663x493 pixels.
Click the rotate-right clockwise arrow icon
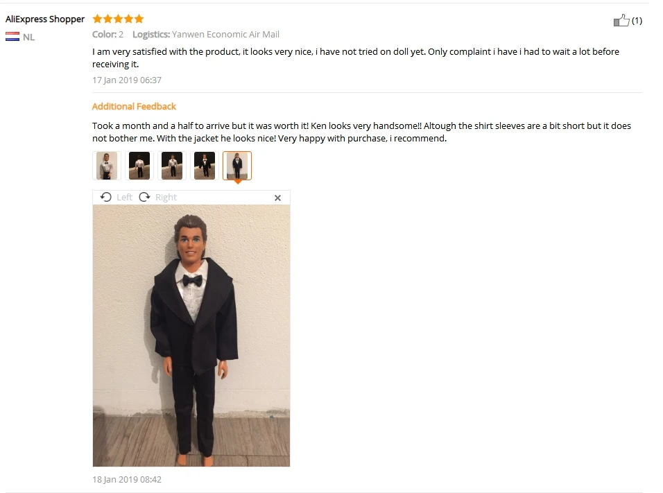[x=145, y=197]
